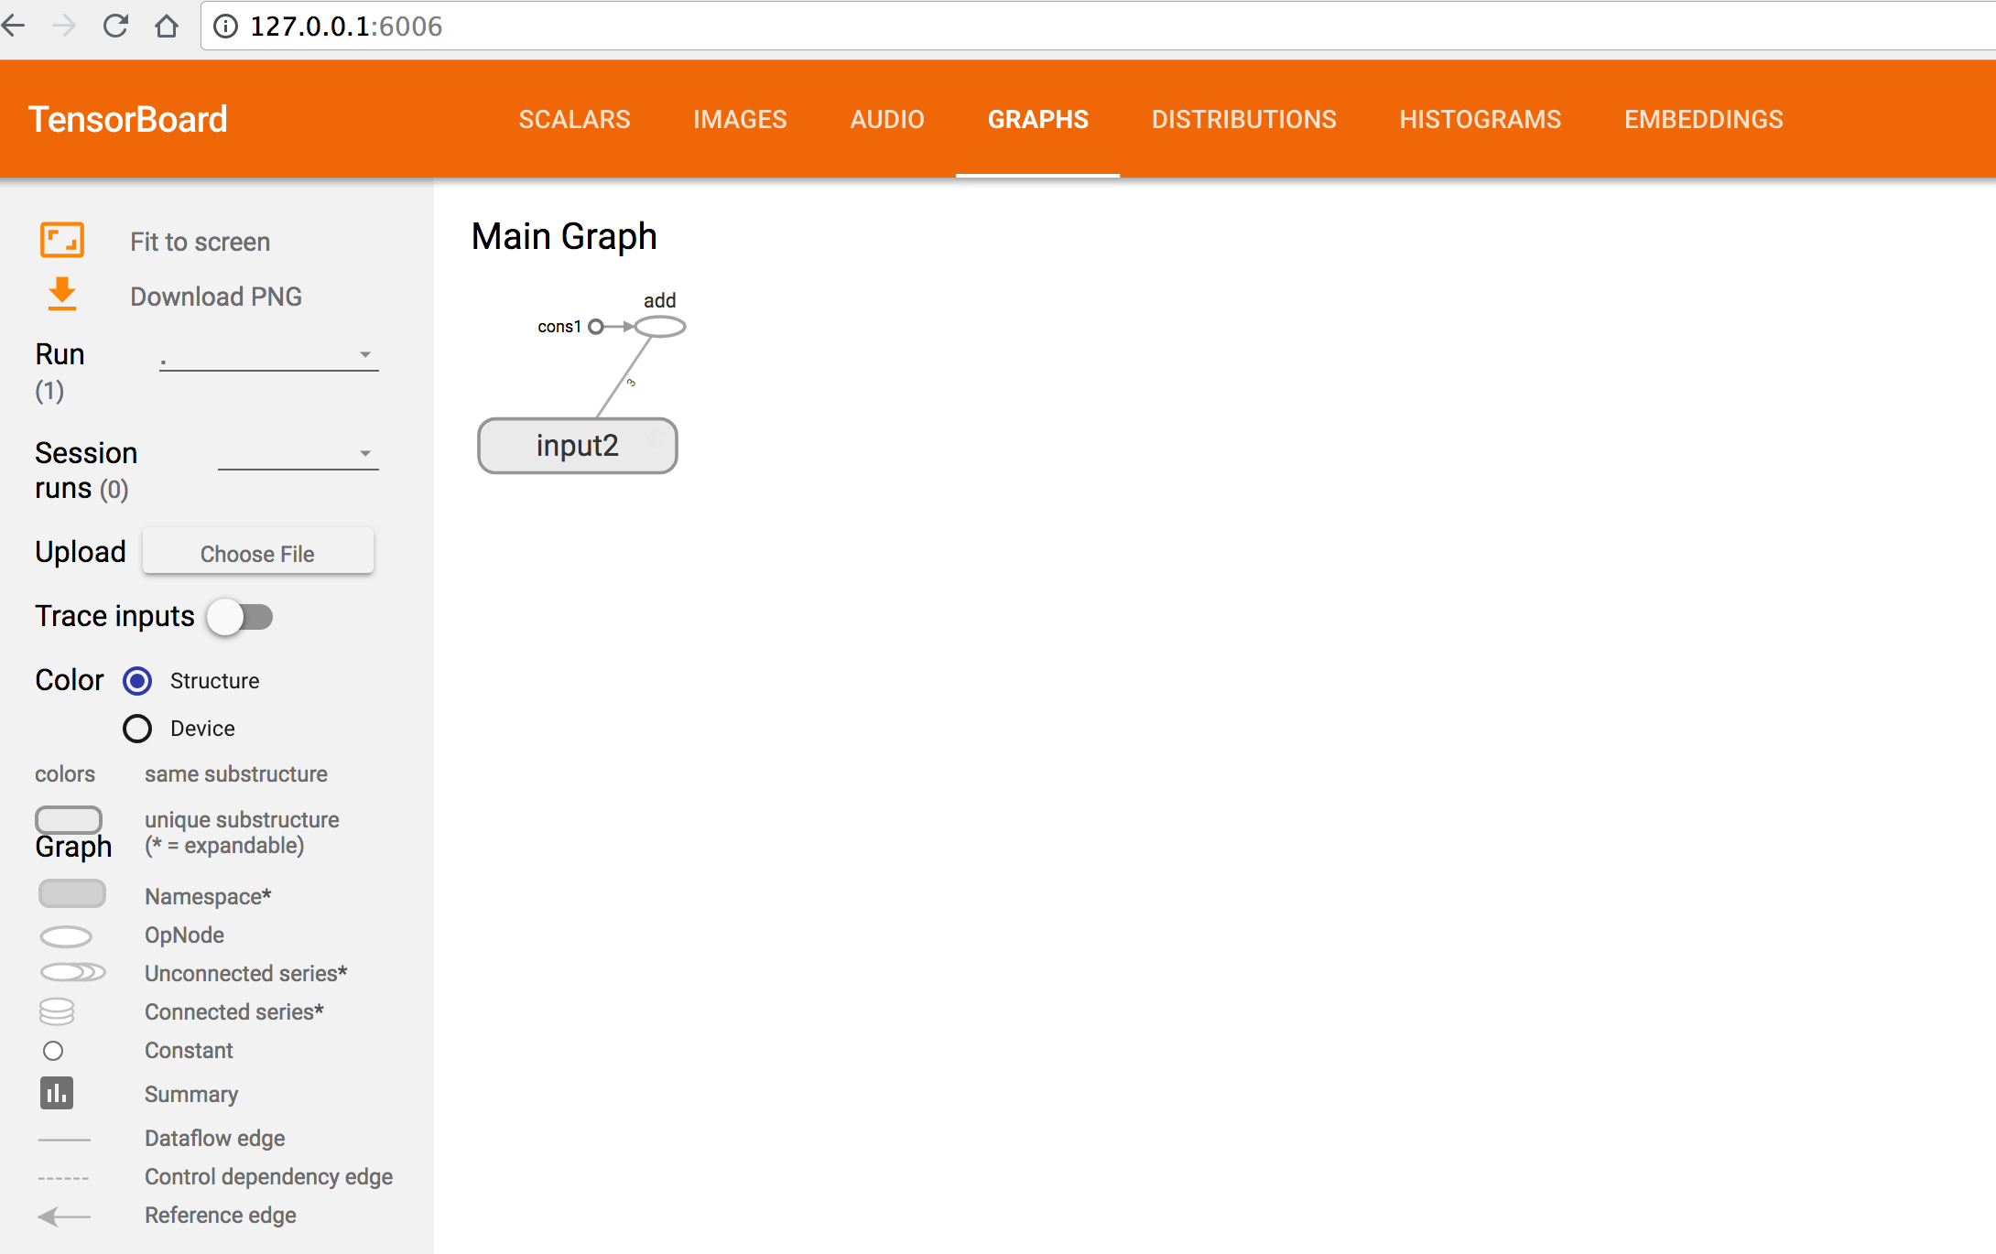
Task: Click the Connected series stacked icon
Action: [57, 1011]
